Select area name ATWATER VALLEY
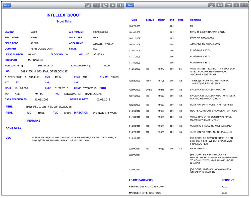The image size is (251, 198). pos(103,44)
